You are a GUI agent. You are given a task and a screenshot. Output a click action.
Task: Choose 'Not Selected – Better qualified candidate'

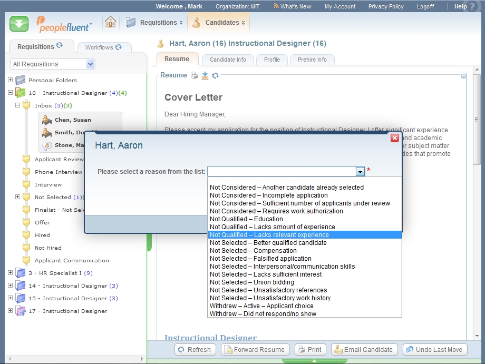tap(268, 243)
